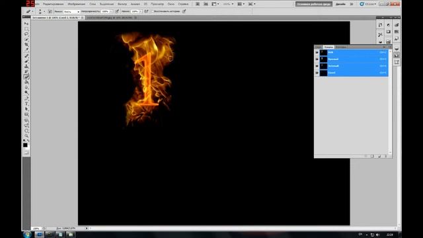This screenshot has height=238, width=423.
Task: Toggle airbrush mode in options bar
Action: pos(147,11)
